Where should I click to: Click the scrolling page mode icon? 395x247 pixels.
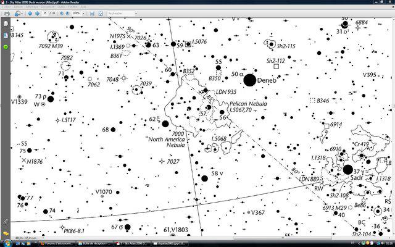click(92, 14)
